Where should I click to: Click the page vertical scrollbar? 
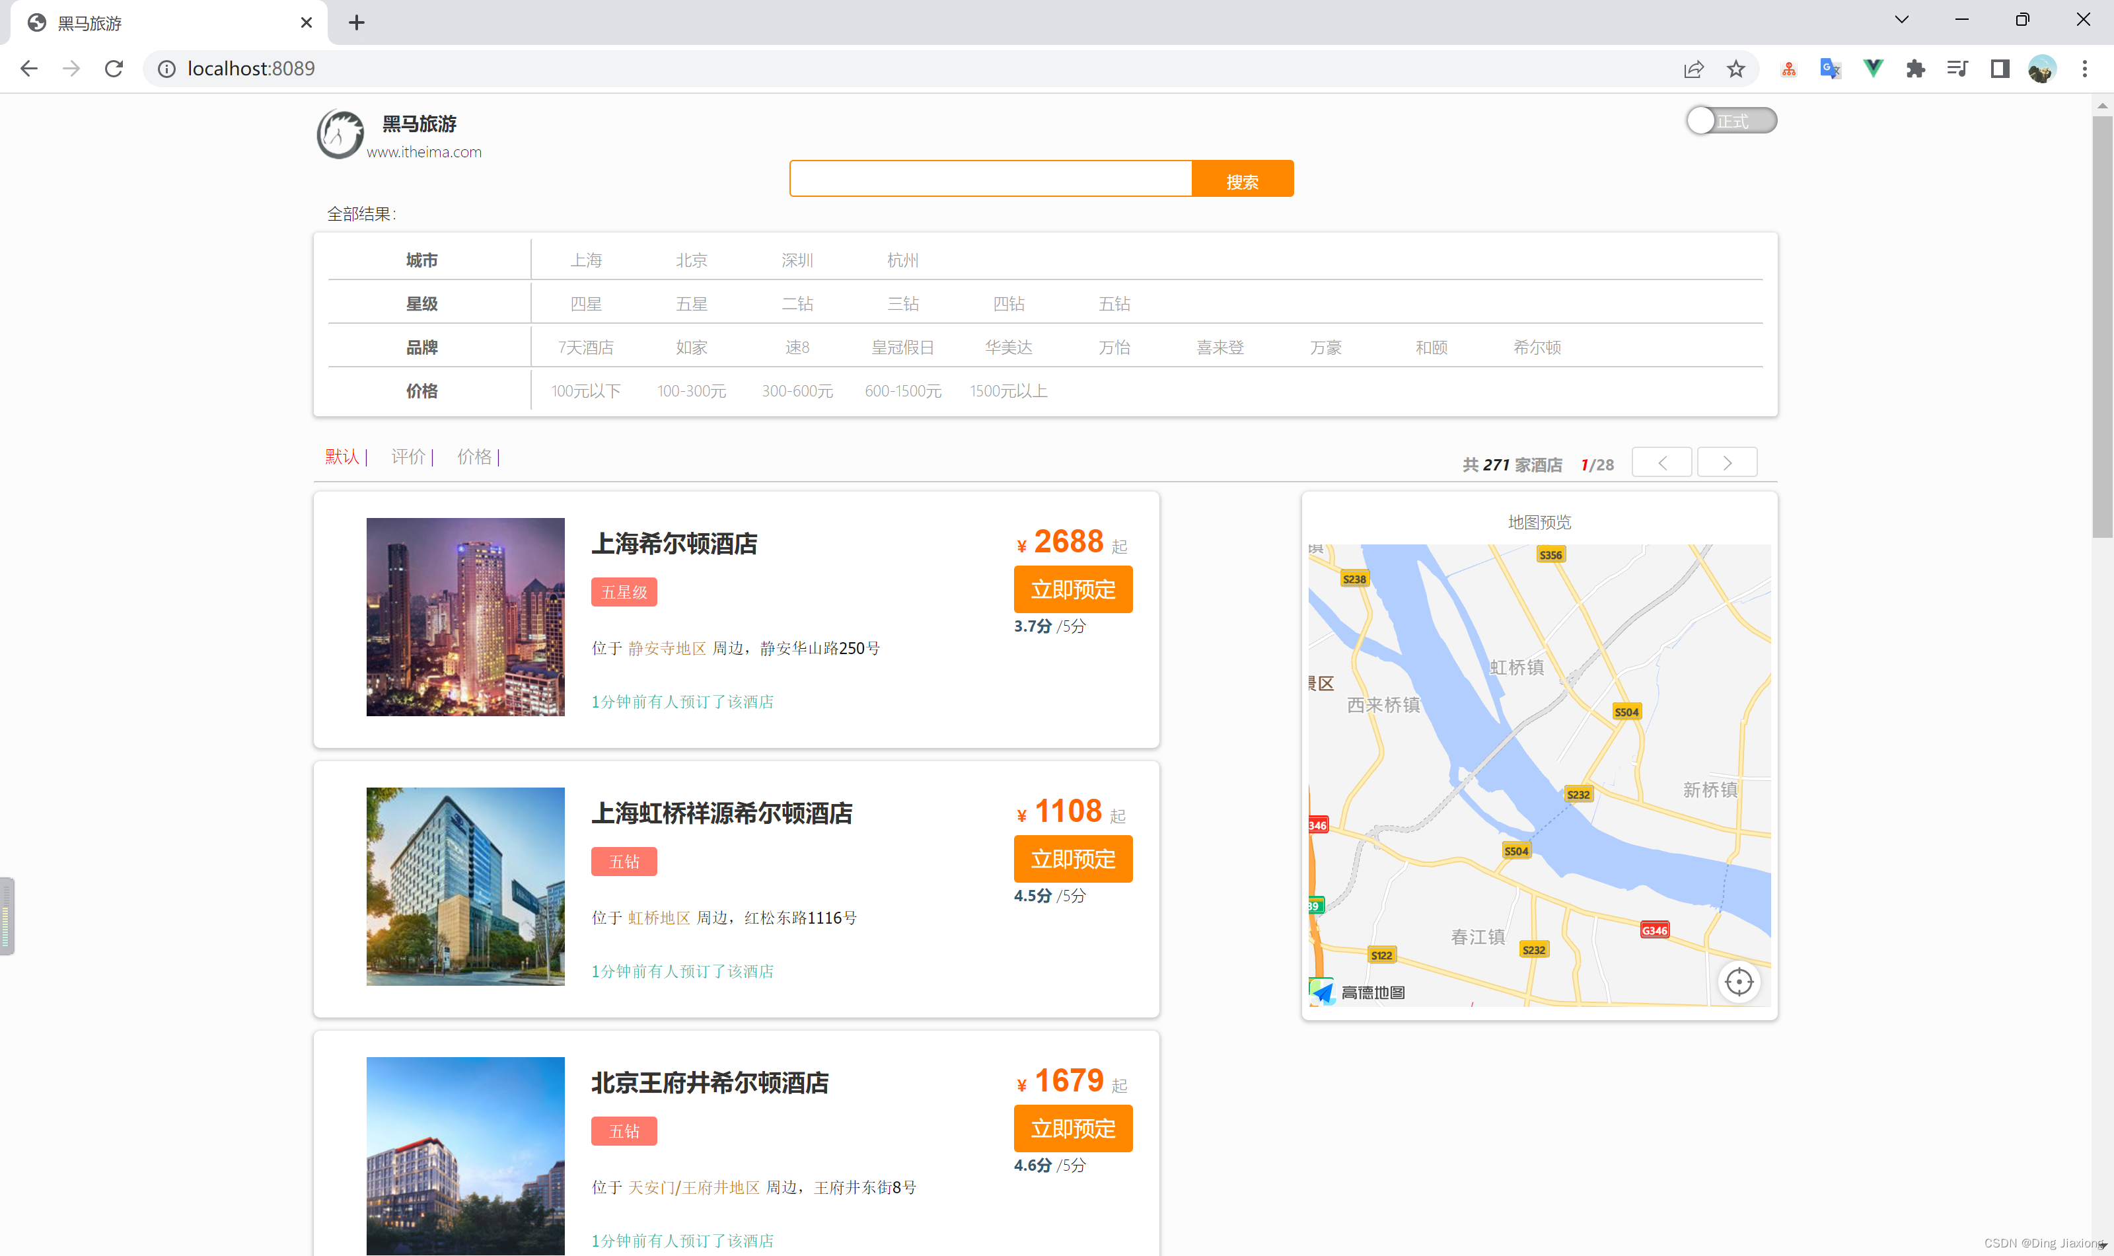coord(2102,326)
